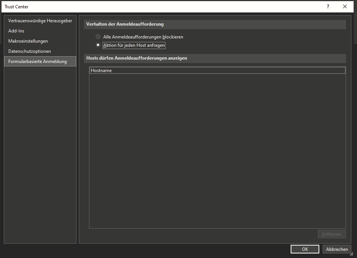Screen dimensions: 357x258
Task: Cancel with the Abbrechen button
Action: (x=337, y=249)
